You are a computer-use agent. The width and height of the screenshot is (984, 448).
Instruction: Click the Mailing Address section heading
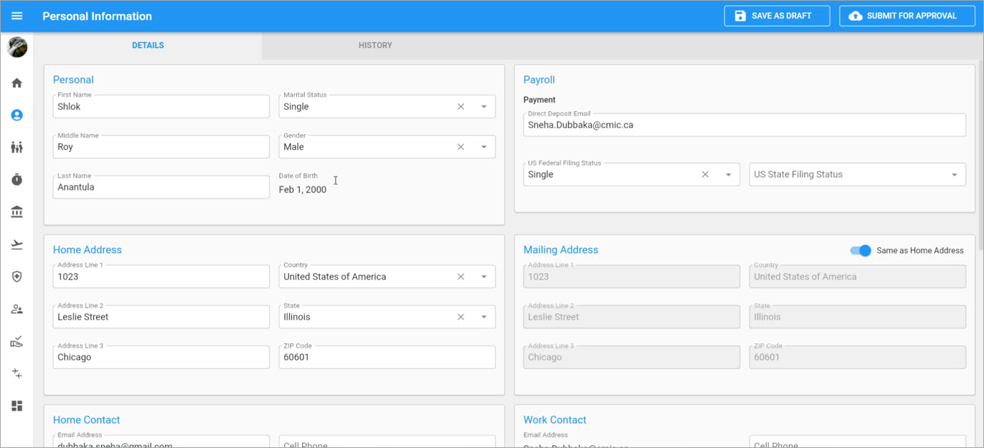click(561, 249)
